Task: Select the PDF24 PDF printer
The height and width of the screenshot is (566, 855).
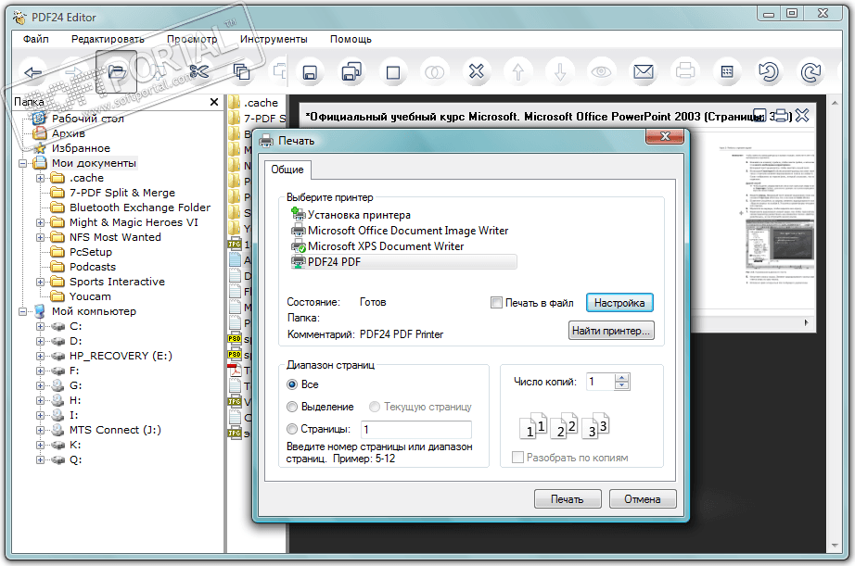Action: 403,262
